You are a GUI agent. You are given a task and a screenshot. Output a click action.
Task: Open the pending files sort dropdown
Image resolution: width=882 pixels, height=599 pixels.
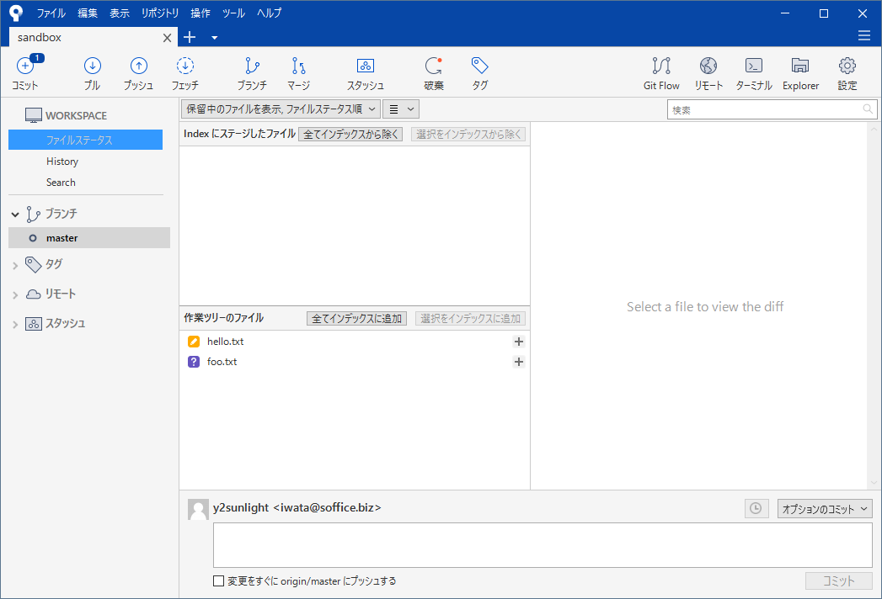[x=280, y=109]
